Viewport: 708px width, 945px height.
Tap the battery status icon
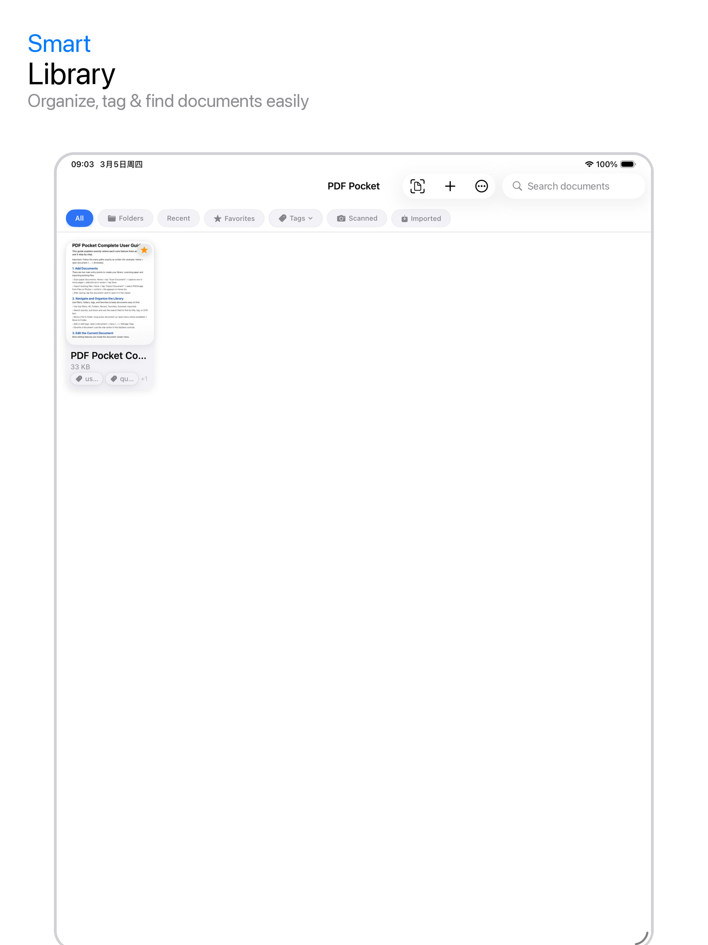click(628, 164)
